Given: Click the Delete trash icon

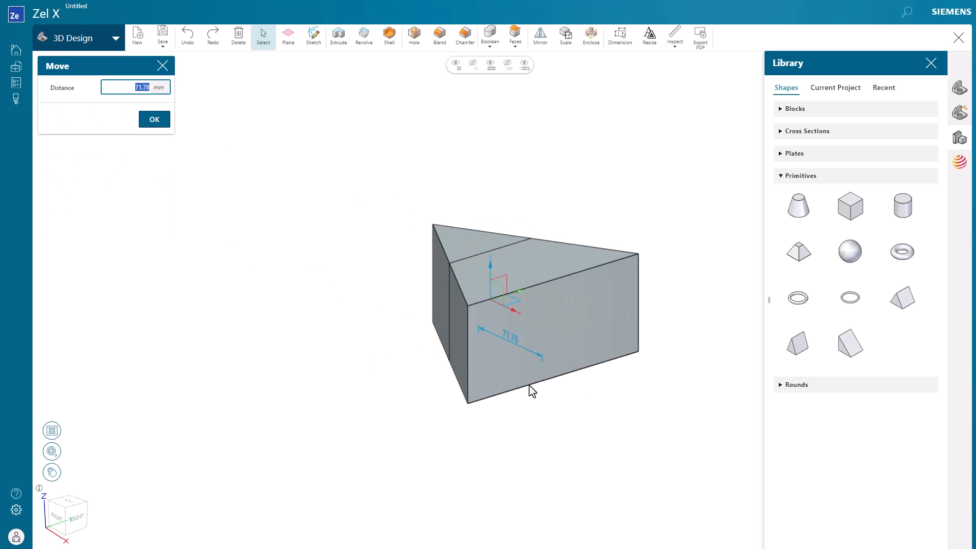Looking at the screenshot, I should pos(238,36).
